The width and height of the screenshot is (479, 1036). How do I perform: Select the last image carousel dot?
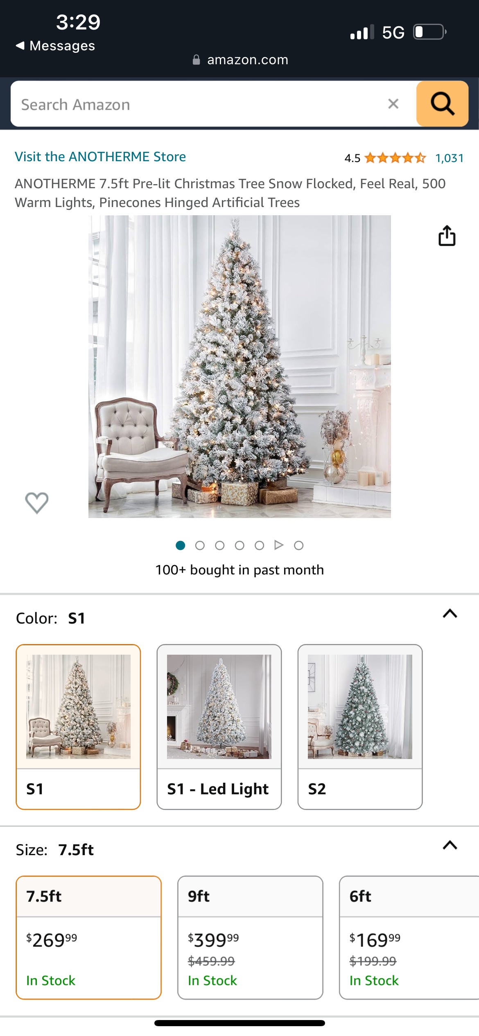click(299, 545)
